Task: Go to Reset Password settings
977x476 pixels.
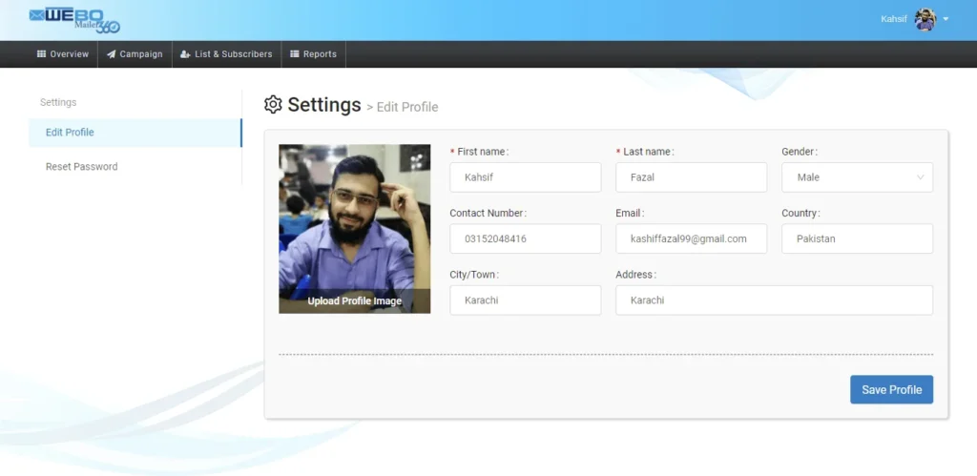Action: pyautogui.click(x=81, y=167)
